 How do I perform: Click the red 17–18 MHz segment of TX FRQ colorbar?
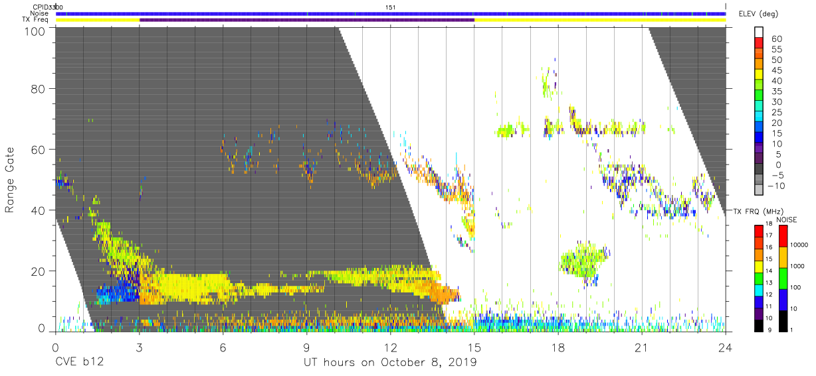click(x=758, y=230)
